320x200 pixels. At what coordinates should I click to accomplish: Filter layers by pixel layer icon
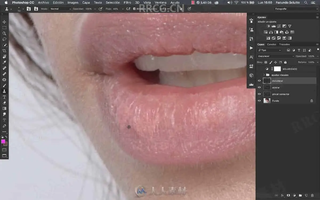pos(288,50)
